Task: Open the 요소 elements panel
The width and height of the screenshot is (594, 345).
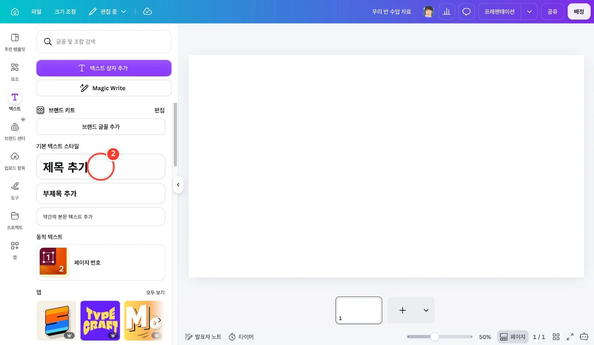Action: (x=15, y=72)
